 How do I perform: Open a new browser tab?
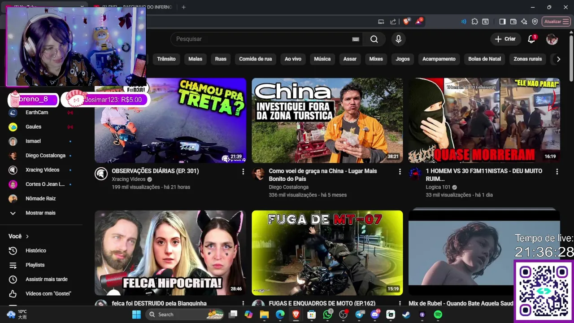coord(183,7)
